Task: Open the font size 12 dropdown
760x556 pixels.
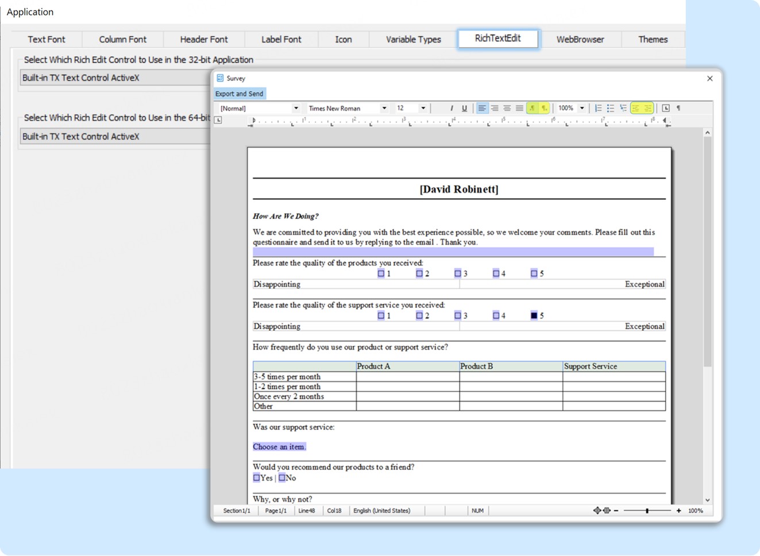Action: [423, 108]
